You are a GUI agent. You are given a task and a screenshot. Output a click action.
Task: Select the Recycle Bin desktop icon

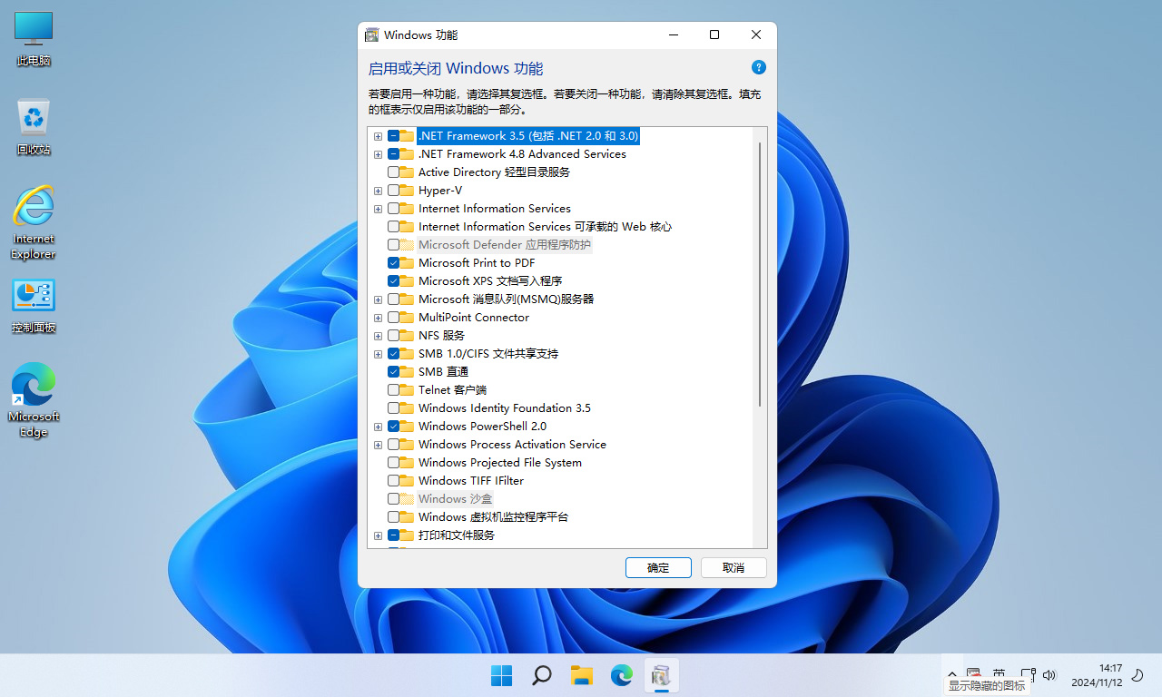click(34, 128)
